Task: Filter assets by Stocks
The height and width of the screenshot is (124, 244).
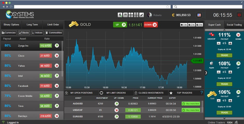Action: click(x=24, y=33)
